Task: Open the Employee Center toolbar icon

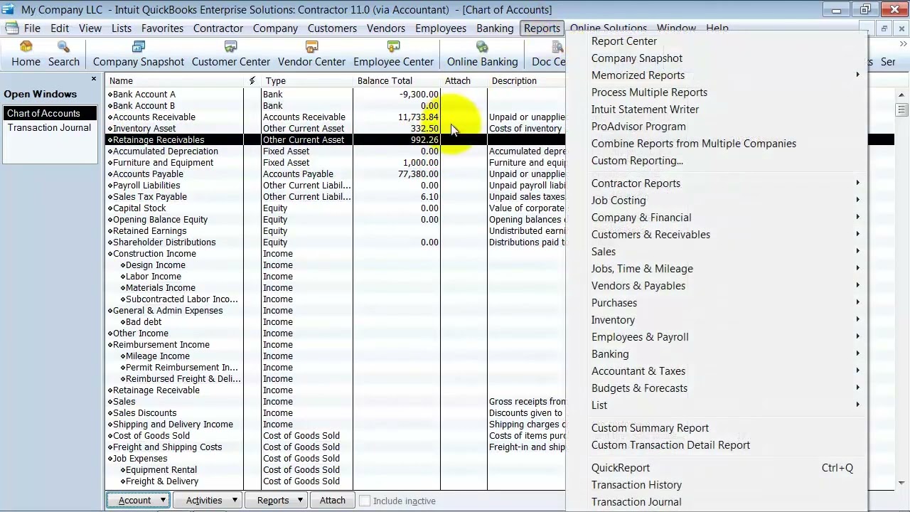Action: point(393,54)
